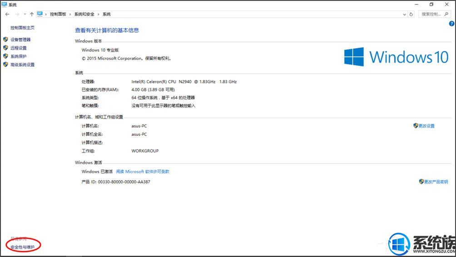Click the system icon in title bar

coord(4,5)
